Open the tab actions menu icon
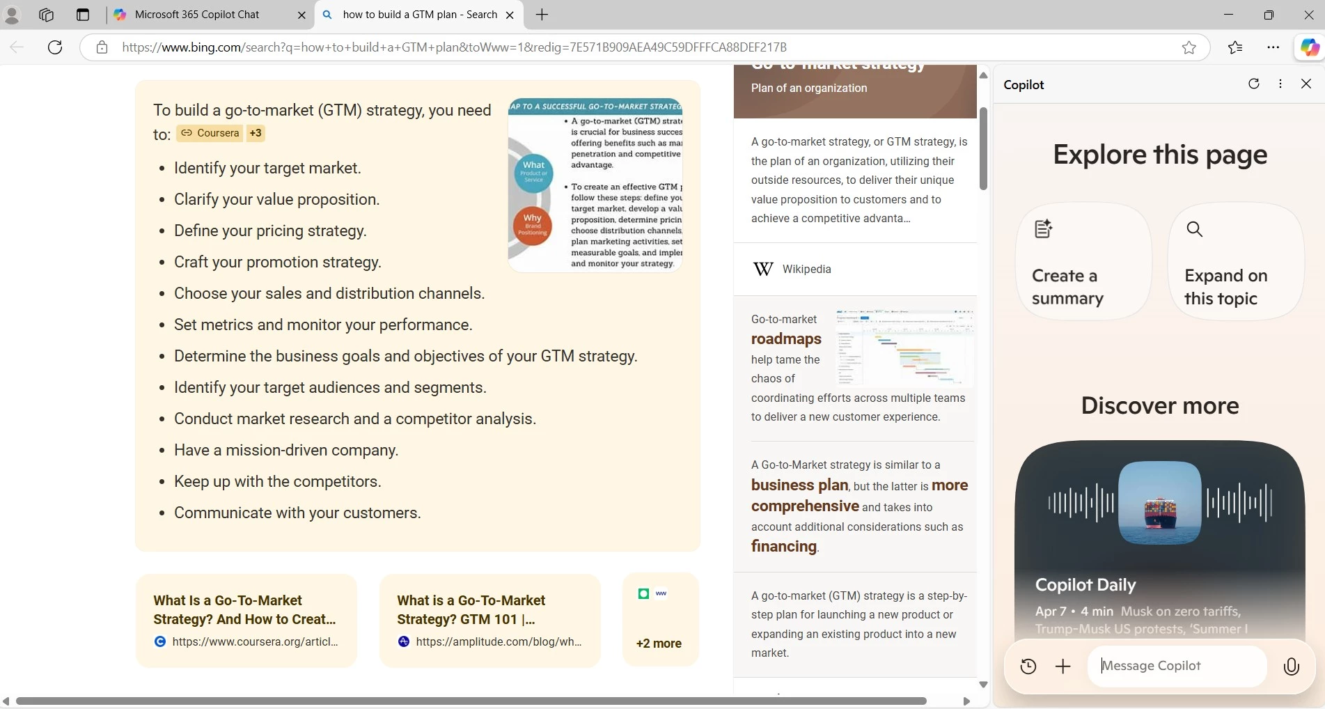1325x709 pixels. [83, 15]
